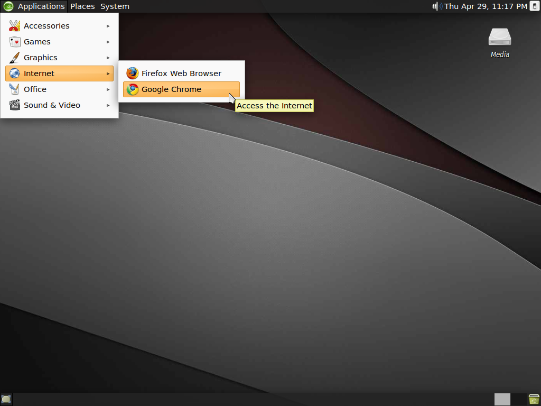Switch to the first workspace in pager

502,400
